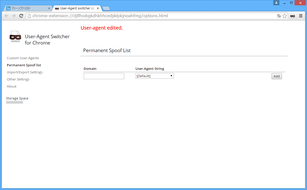Click the forward navigation arrow
Image resolution: width=307 pixels, height=190 pixels.
point(14,16)
